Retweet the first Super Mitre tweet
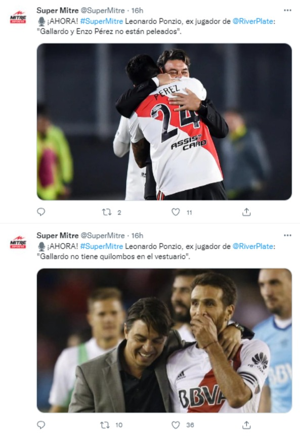This screenshot has height=436, width=300. (x=107, y=212)
